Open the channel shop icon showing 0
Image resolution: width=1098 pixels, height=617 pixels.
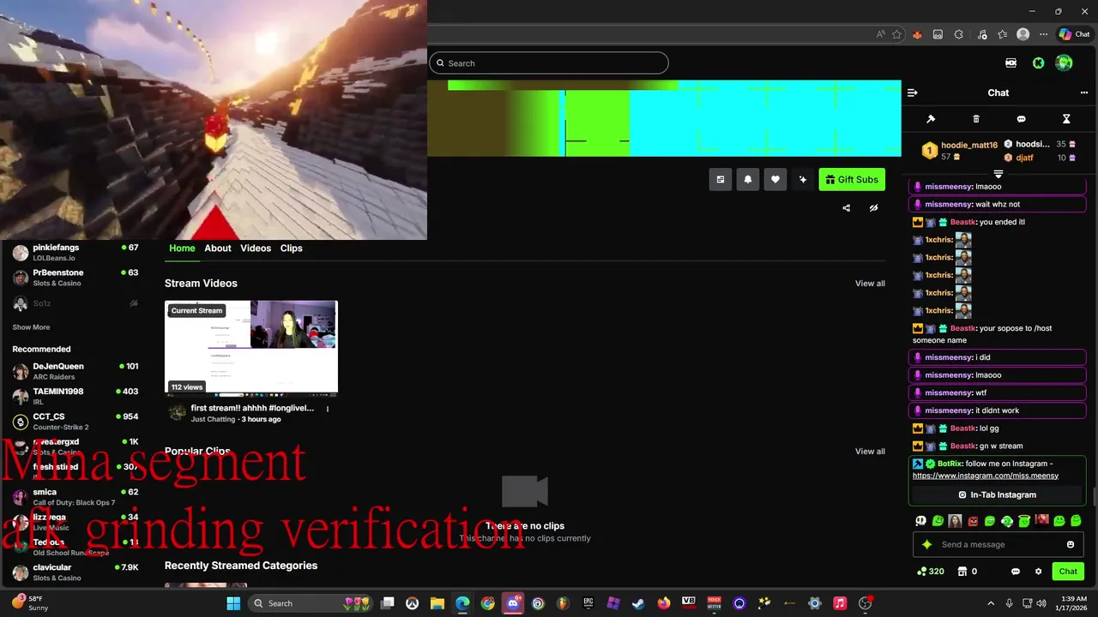[x=967, y=572]
